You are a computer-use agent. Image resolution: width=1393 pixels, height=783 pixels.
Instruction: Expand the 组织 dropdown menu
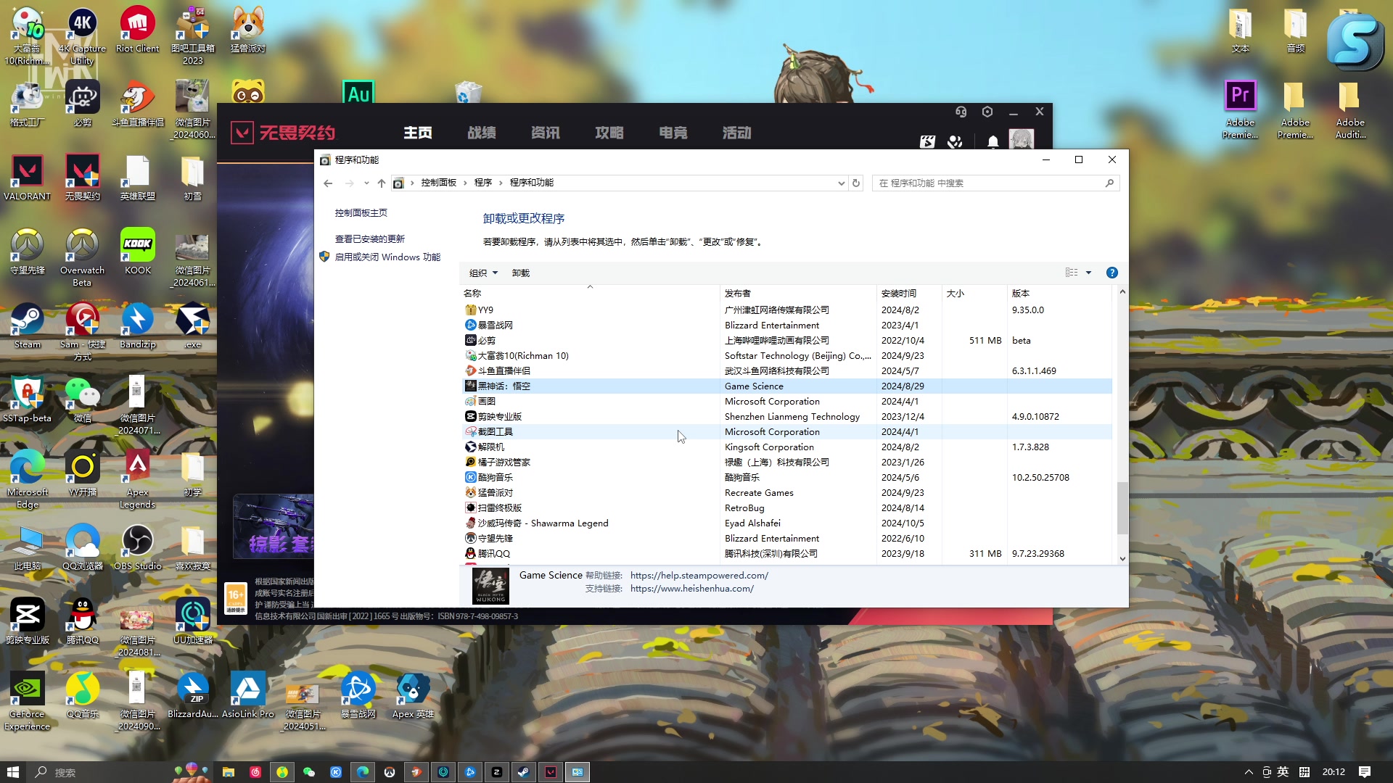(x=483, y=273)
